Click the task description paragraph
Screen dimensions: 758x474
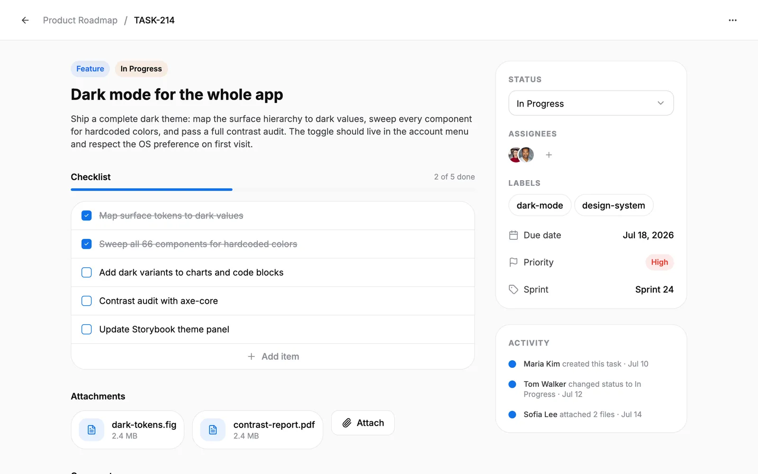271,131
